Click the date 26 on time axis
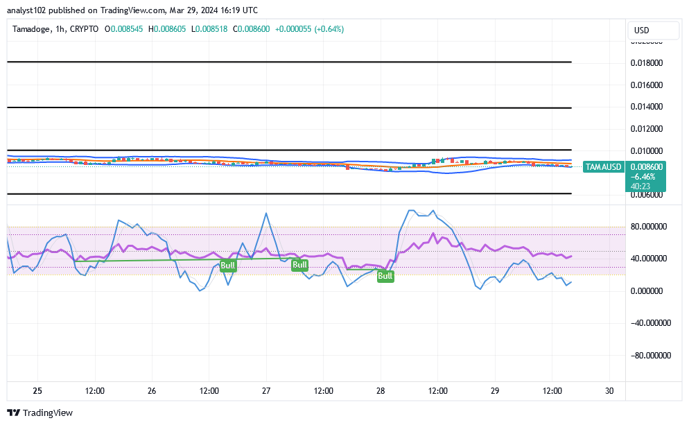The image size is (689, 425). pos(152,391)
